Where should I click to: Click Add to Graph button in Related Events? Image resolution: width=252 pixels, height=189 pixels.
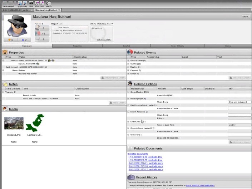click(239, 78)
